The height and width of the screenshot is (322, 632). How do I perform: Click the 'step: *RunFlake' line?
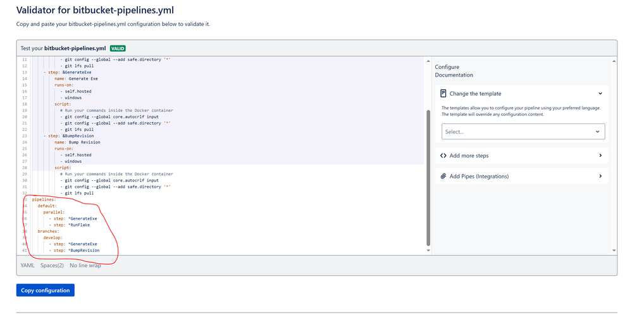point(70,225)
